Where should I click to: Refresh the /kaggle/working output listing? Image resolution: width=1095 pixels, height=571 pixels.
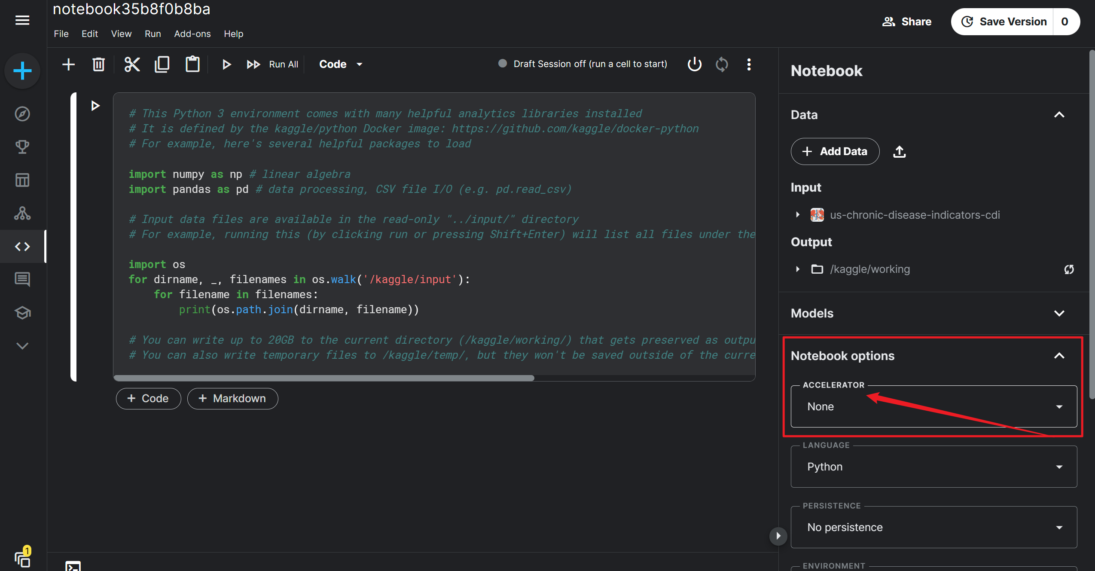pos(1069,269)
